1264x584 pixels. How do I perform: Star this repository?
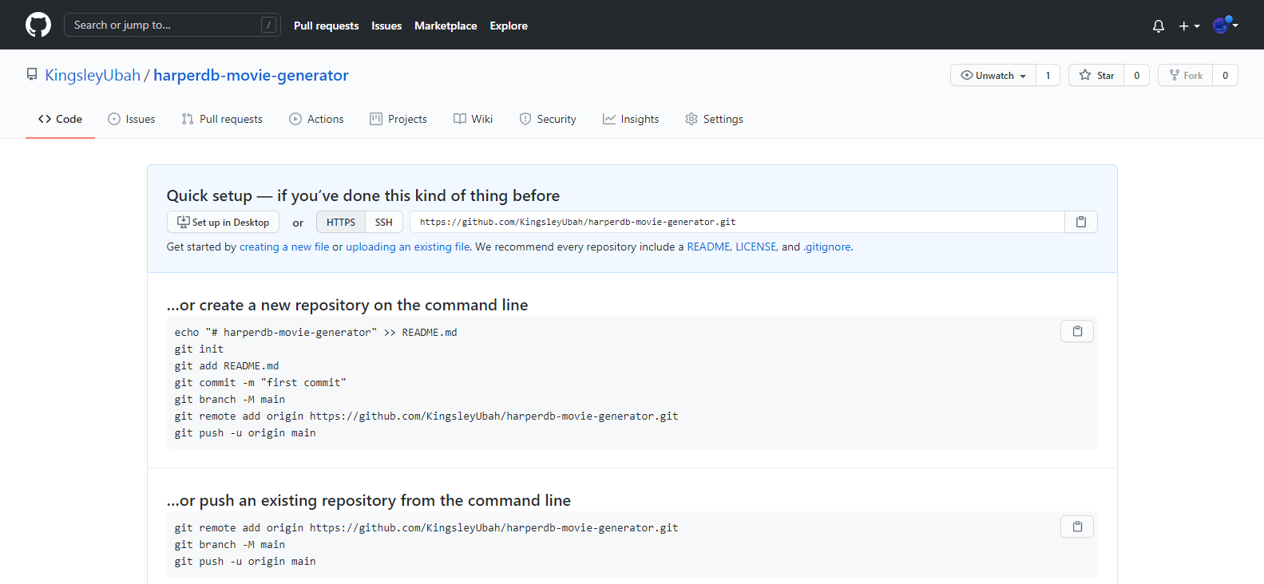(1096, 75)
